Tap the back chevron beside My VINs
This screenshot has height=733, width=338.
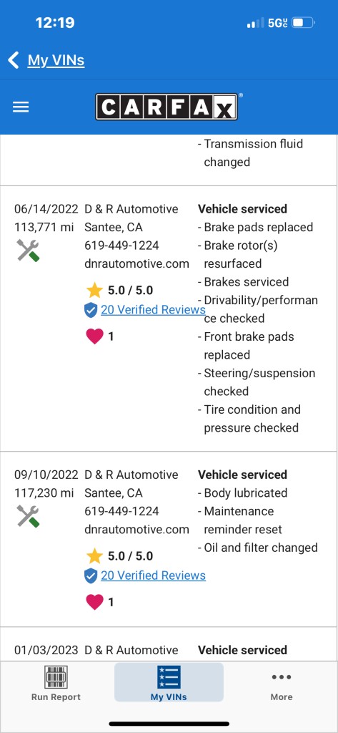point(14,60)
